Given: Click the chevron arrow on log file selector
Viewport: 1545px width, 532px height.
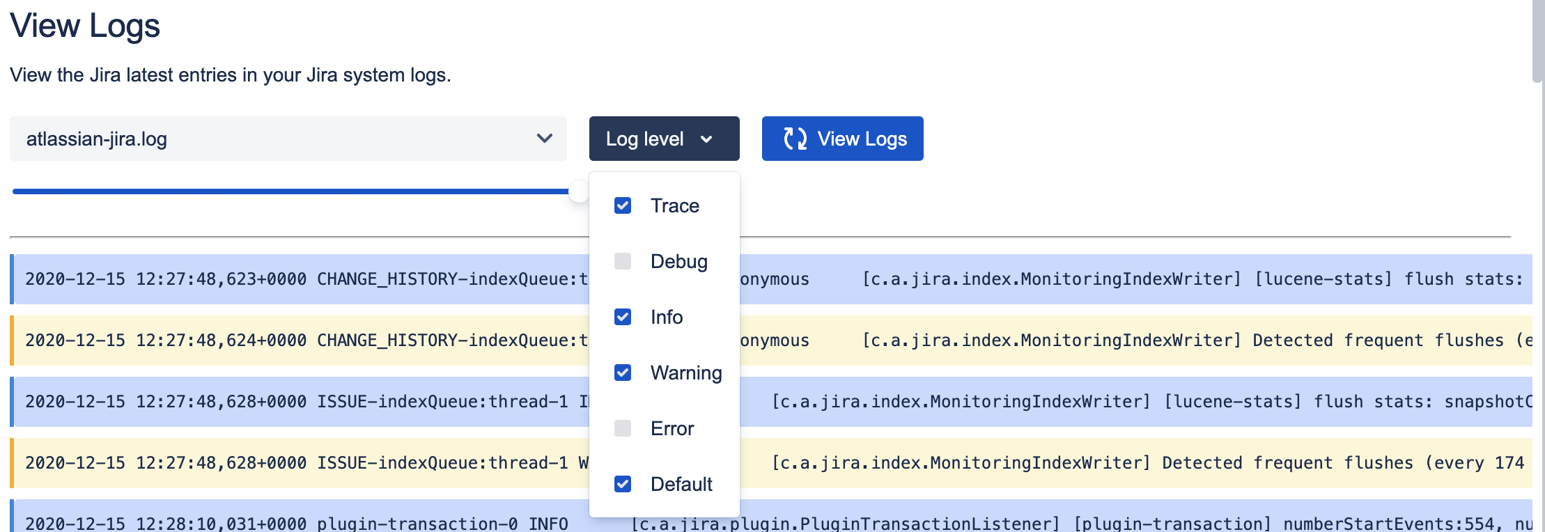Looking at the screenshot, I should 545,139.
